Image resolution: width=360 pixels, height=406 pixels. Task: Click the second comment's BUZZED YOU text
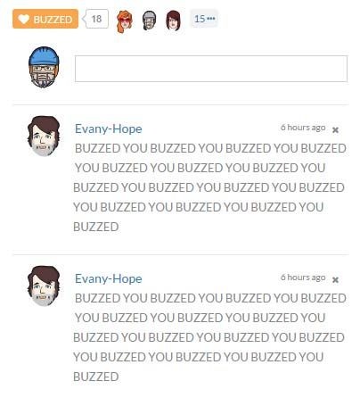(209, 337)
